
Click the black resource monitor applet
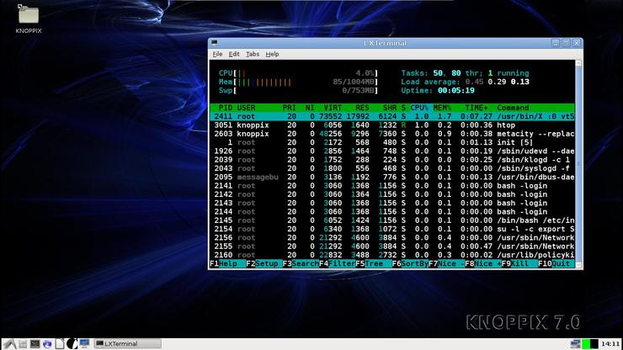tap(594, 343)
